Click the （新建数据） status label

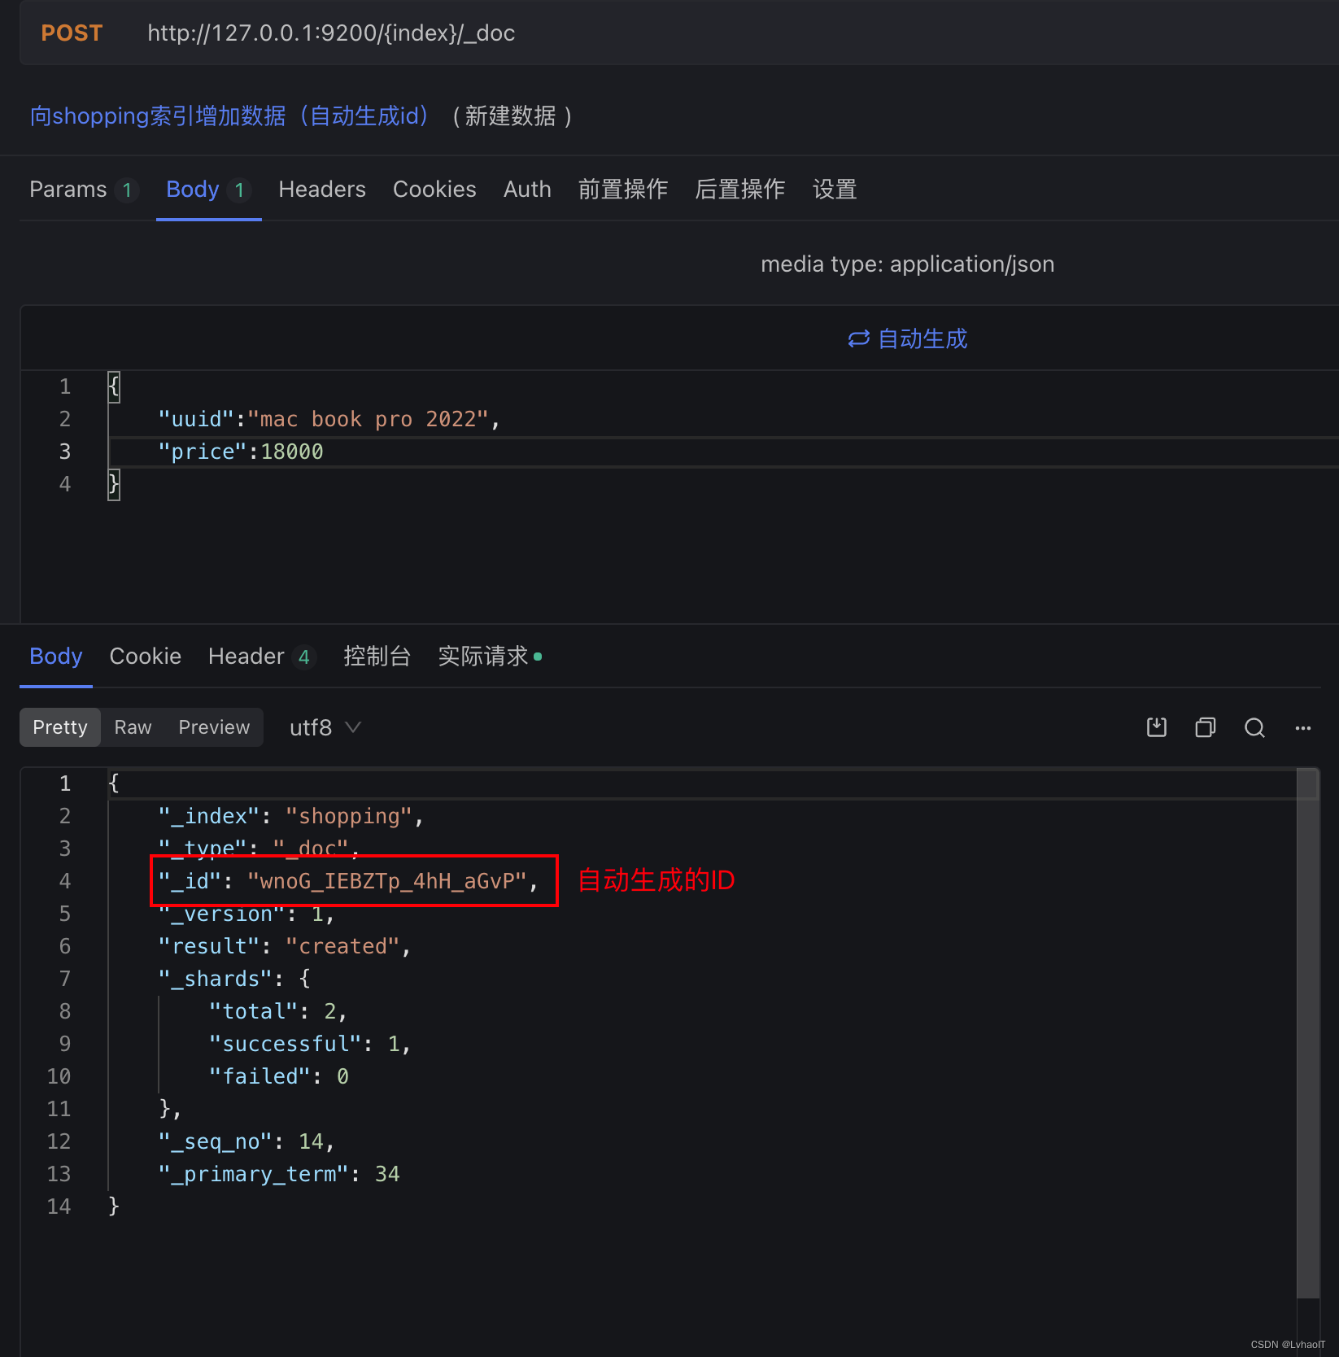click(x=511, y=116)
